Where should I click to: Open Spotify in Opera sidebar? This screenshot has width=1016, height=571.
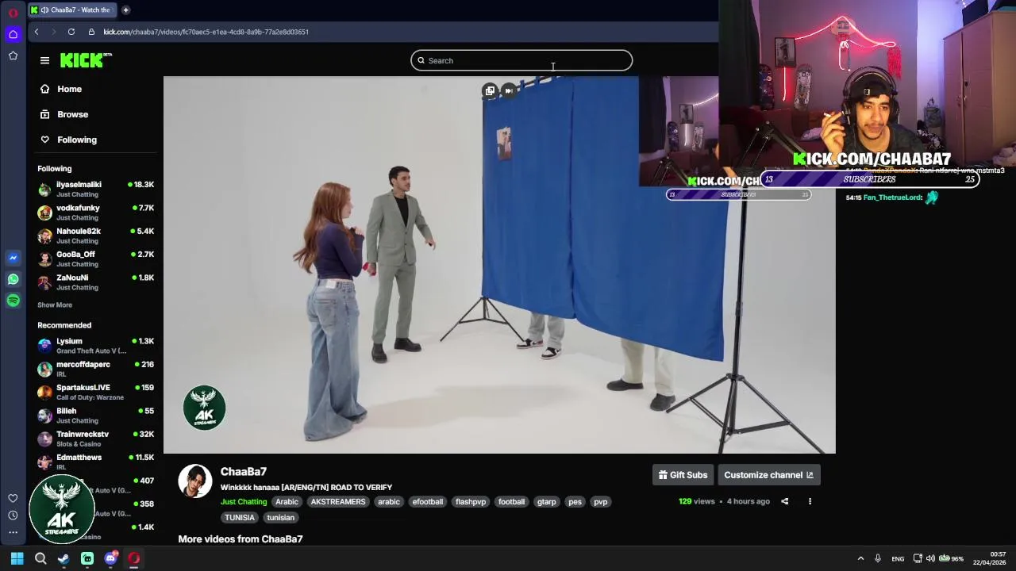click(13, 301)
